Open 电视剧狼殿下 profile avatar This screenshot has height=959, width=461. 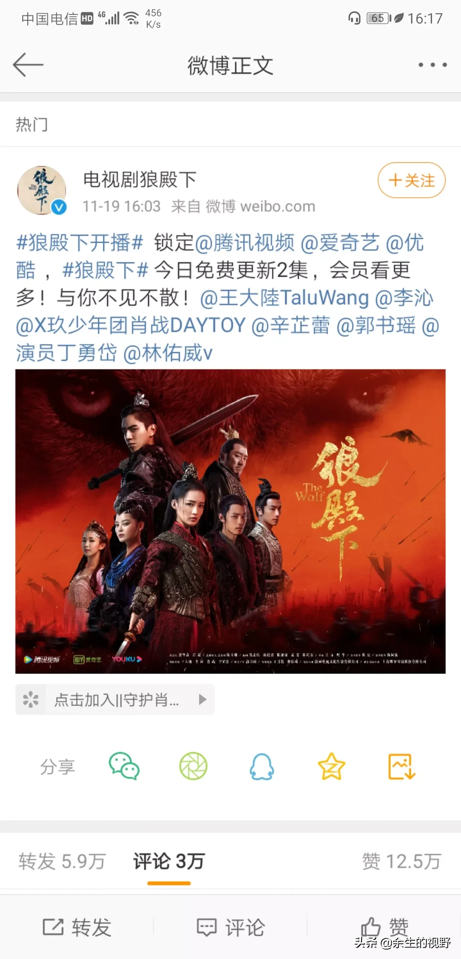click(42, 190)
